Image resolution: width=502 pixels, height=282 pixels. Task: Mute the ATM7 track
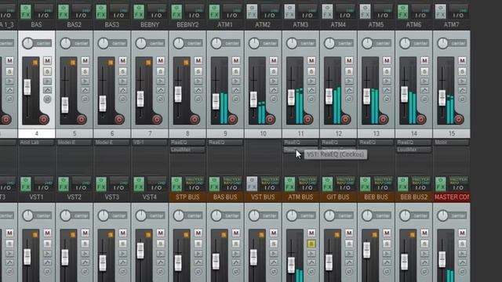click(x=462, y=60)
